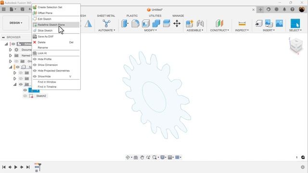Select the Offset Plane construct icon

[x=219, y=24]
